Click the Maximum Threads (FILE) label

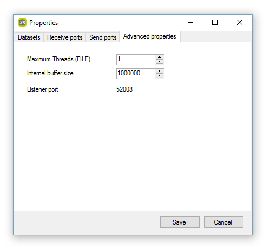tap(58, 59)
